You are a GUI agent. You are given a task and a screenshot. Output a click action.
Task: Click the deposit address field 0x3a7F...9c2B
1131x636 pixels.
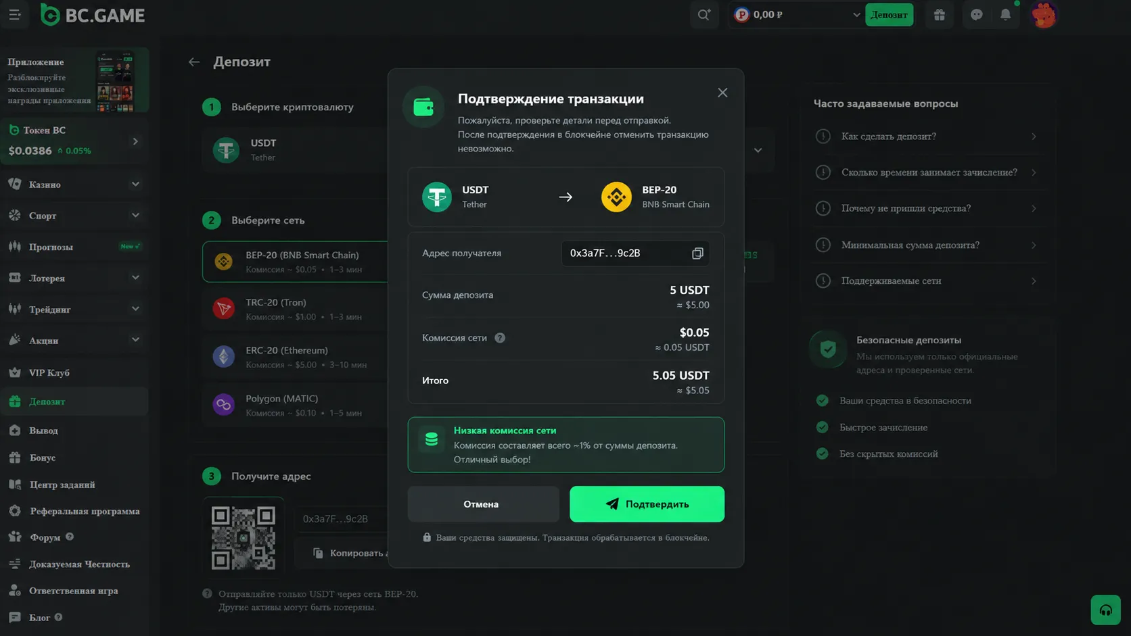click(x=342, y=519)
